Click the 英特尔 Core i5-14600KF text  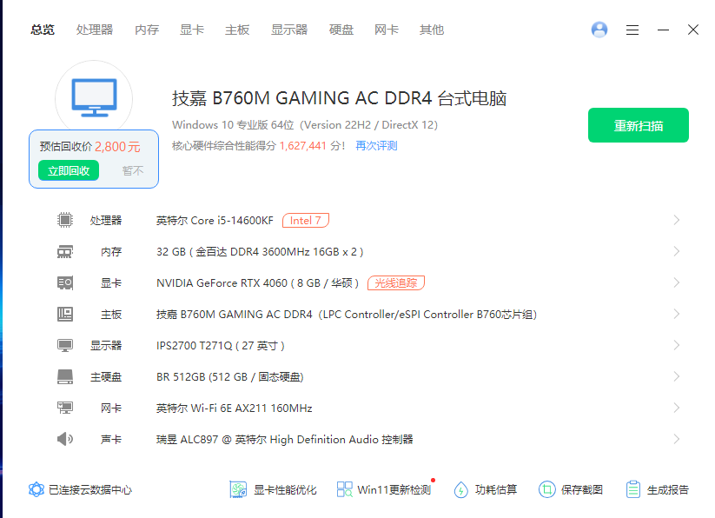point(215,221)
